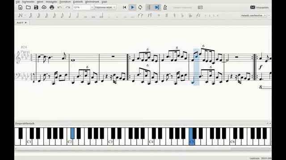
Task: Open the Szerkesztés menu
Action: (28, 2)
